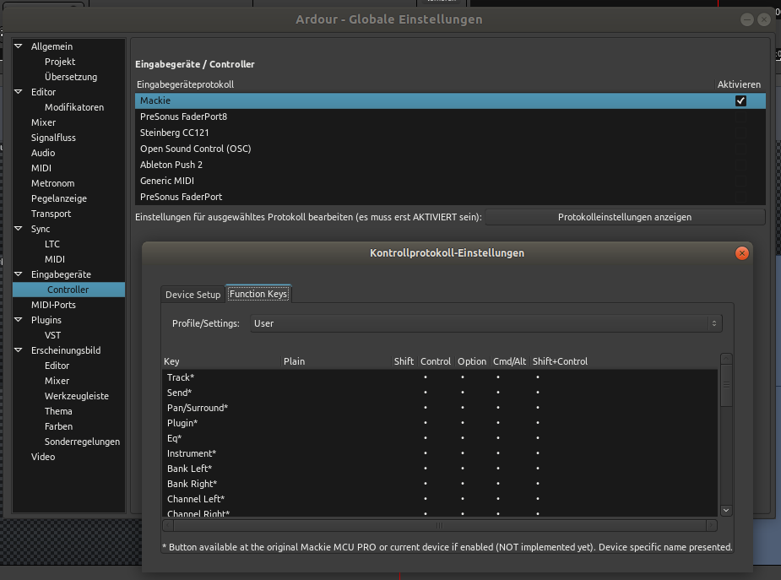The width and height of the screenshot is (781, 580).
Task: Open LTC under Sync
Action: 52,244
